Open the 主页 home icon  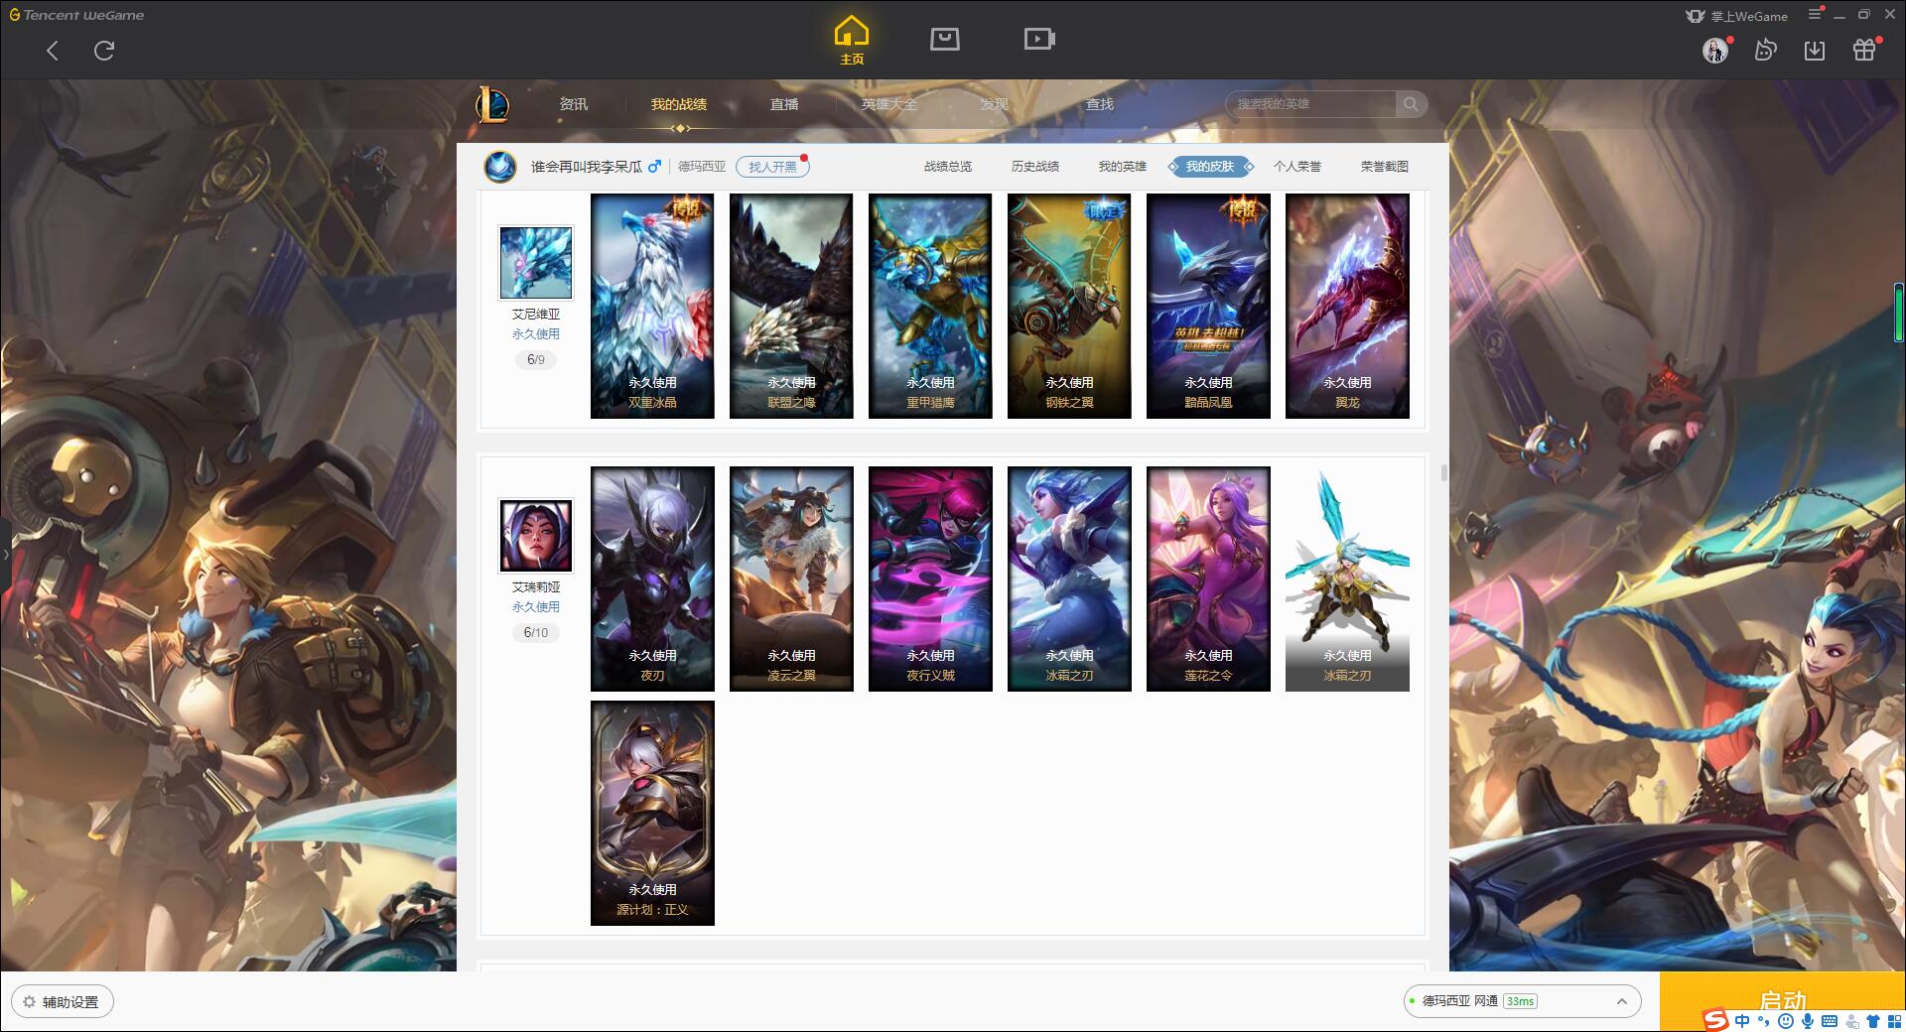tap(851, 40)
